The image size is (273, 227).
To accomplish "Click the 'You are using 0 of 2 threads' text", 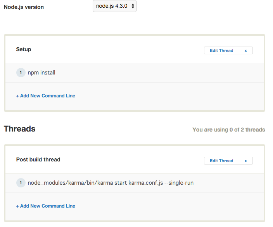I will (x=229, y=130).
